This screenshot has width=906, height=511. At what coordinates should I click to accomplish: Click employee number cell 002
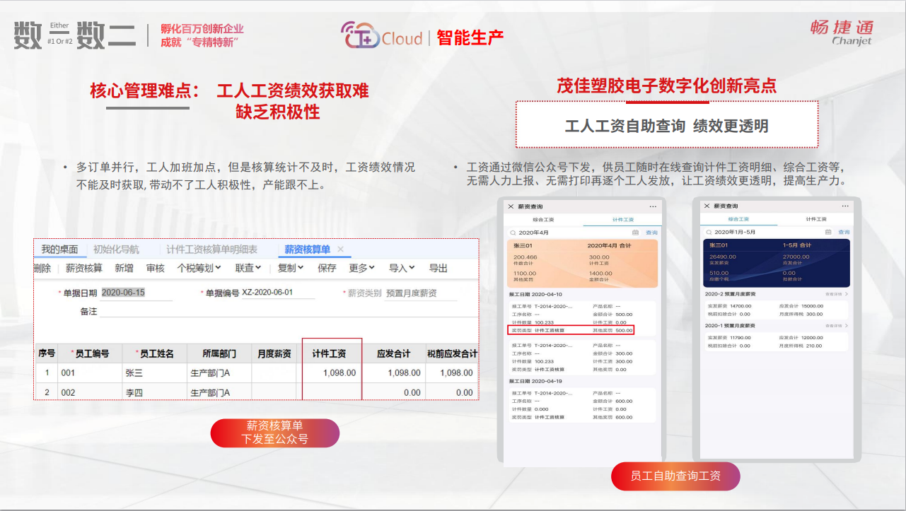(90, 392)
